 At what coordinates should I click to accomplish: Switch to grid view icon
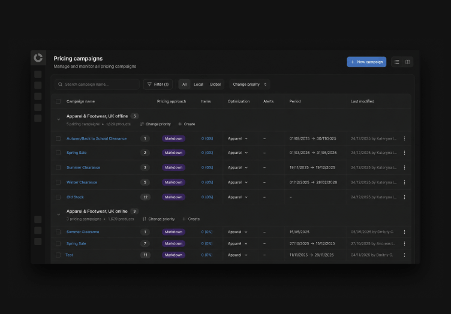click(x=408, y=62)
